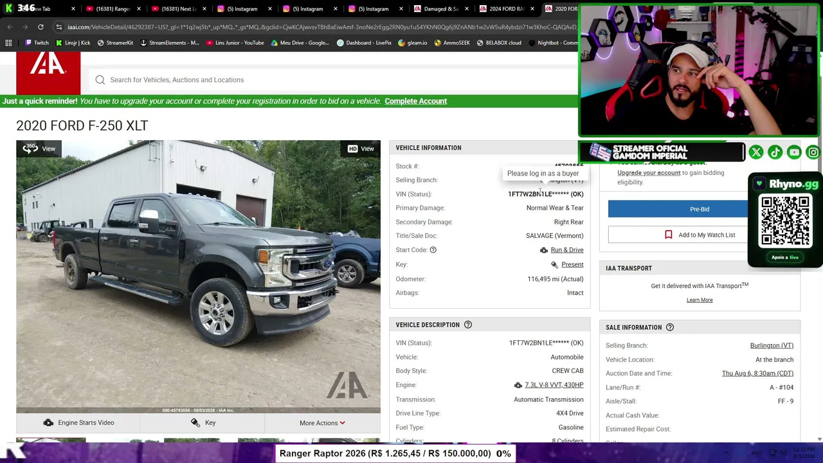Open the Twitch bookmark

point(37,43)
